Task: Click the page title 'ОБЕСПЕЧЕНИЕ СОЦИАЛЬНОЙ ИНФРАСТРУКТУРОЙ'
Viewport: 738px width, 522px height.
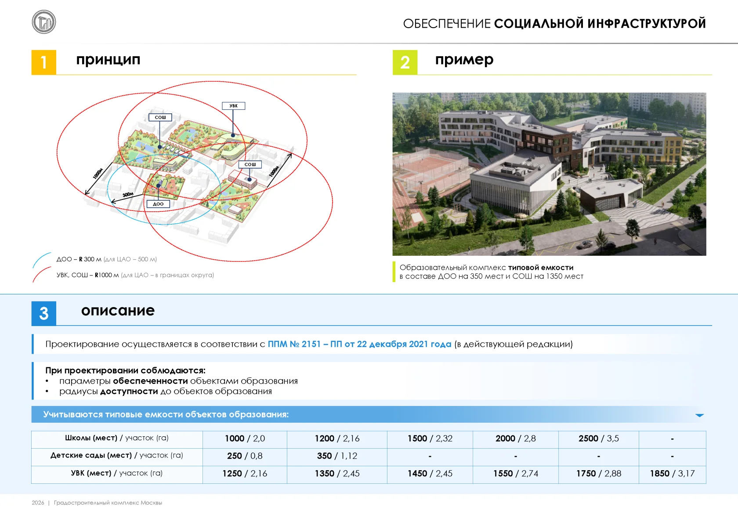Action: pos(554,23)
